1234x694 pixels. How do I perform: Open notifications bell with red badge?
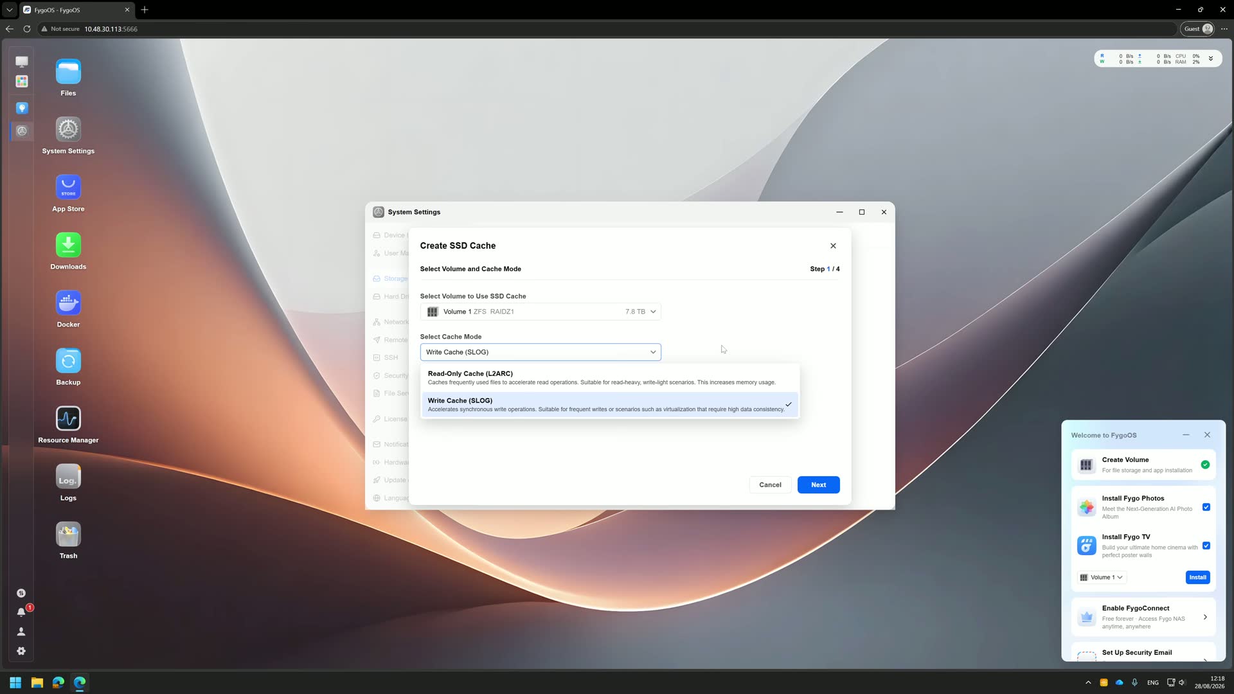click(x=21, y=612)
